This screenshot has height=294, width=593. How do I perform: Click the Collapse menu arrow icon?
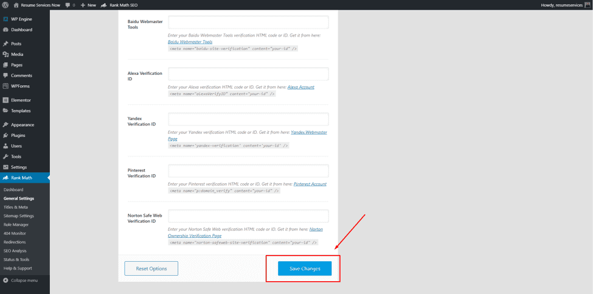coord(5,281)
